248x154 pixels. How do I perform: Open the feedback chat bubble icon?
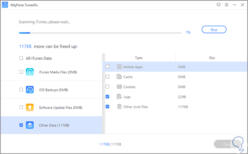(x=219, y=5)
